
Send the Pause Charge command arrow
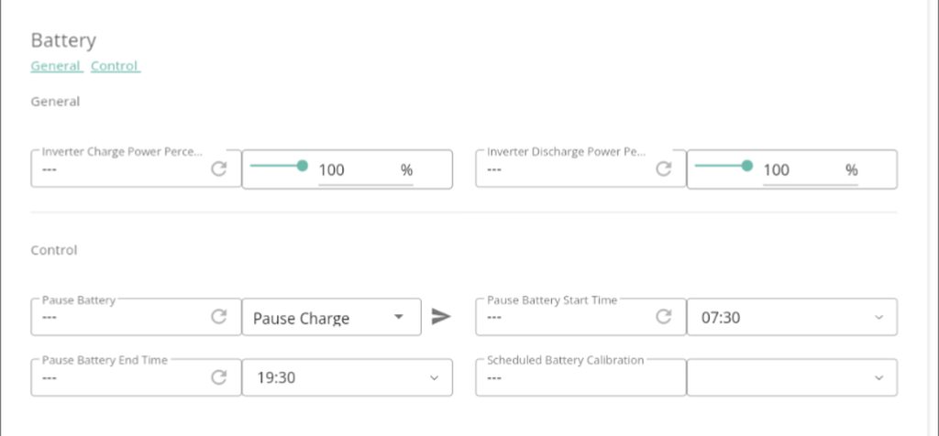(441, 317)
